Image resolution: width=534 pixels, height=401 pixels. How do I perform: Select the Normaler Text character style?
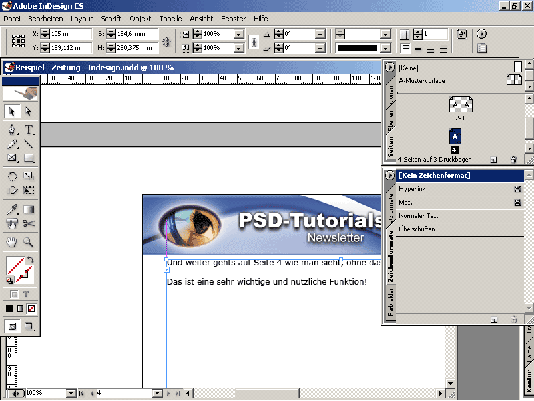pyautogui.click(x=460, y=215)
